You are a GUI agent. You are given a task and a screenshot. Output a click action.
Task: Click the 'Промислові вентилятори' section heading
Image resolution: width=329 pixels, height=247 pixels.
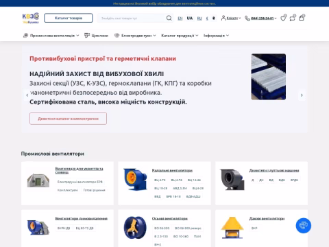pyautogui.click(x=53, y=154)
